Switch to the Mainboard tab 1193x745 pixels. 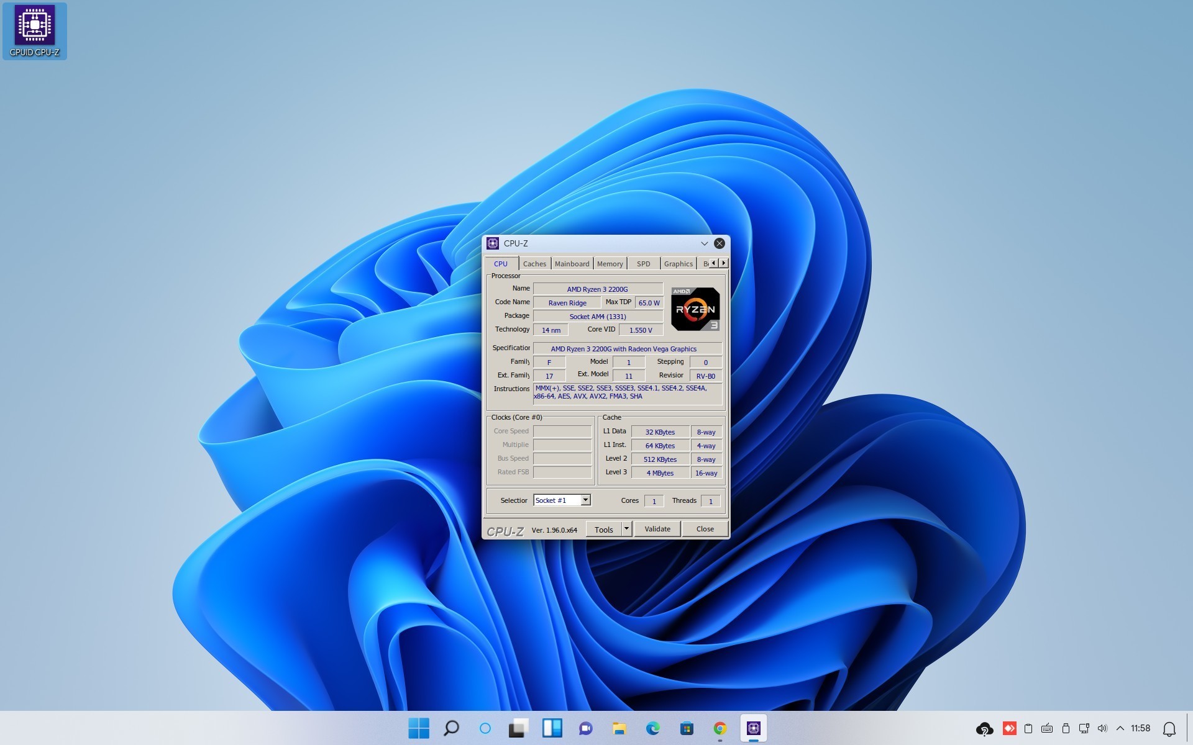coord(572,264)
